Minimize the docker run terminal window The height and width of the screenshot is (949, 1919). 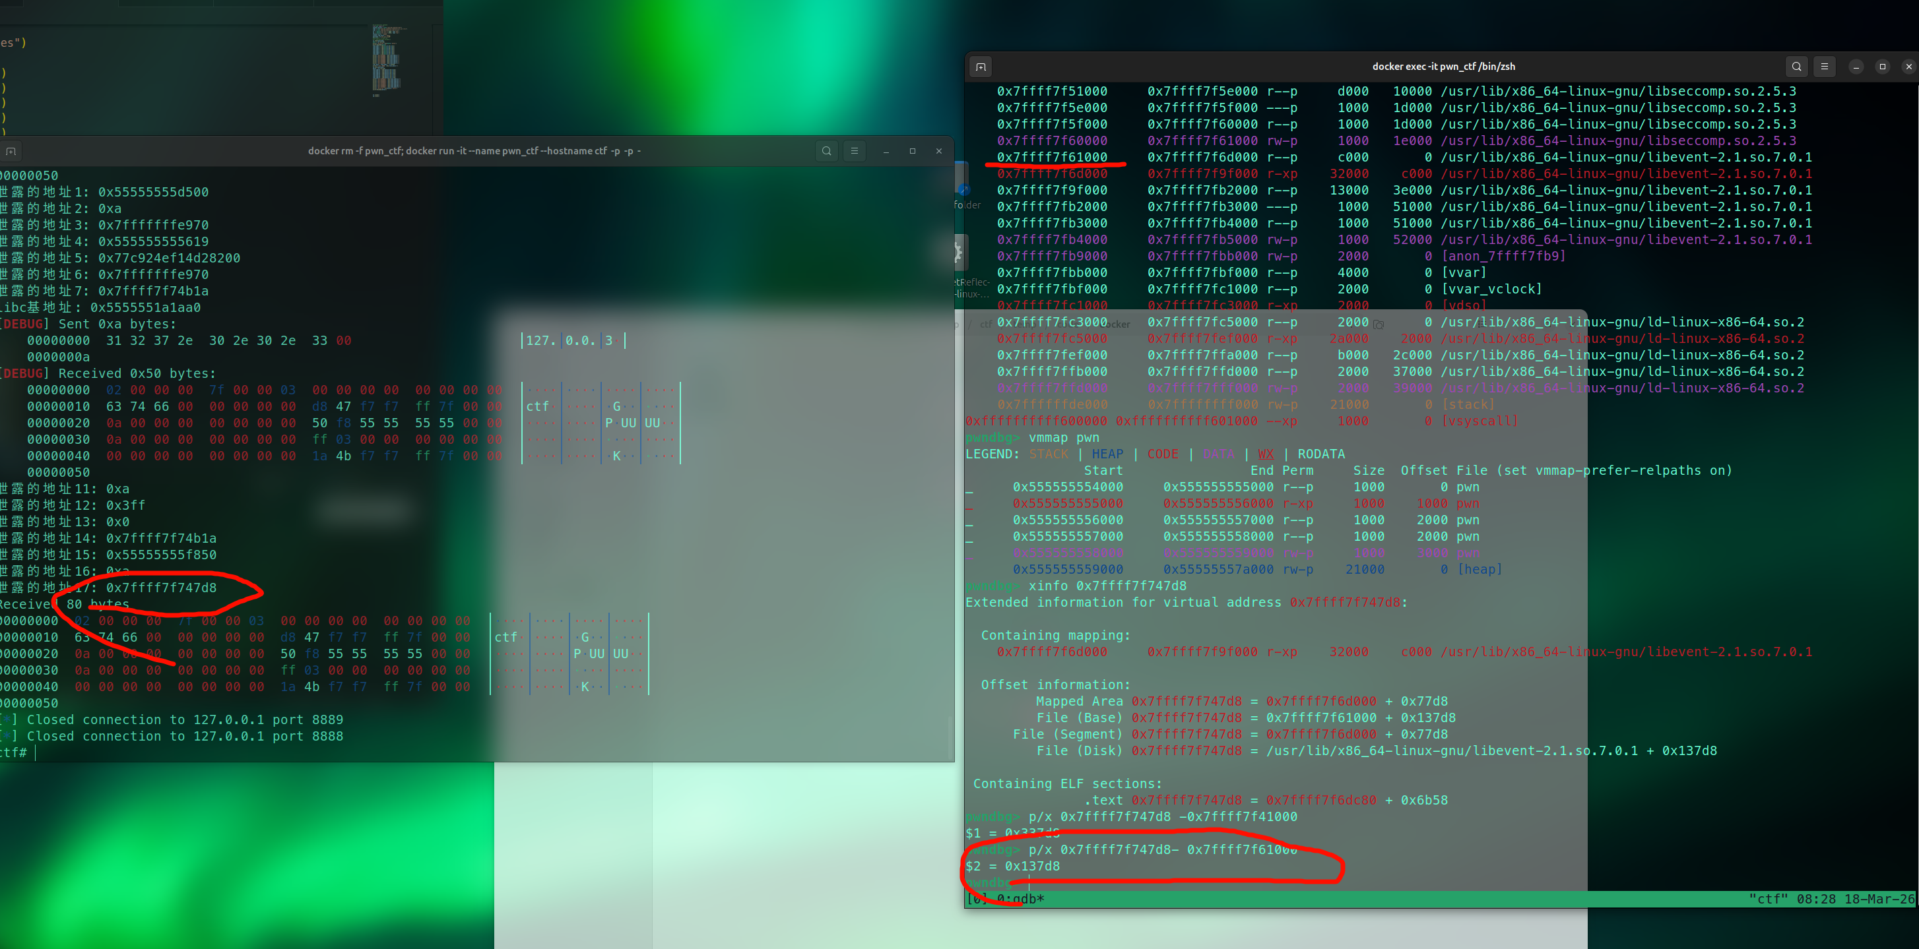pos(886,151)
